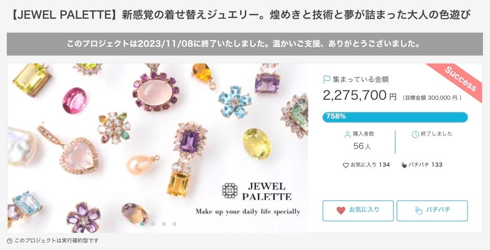Click the flag icon beside 集まっている金額
This screenshot has width=490, height=250.
327,79
